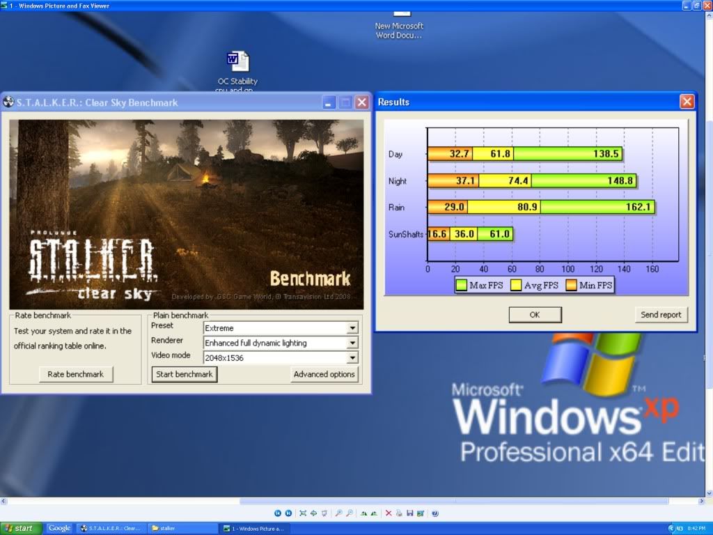The height and width of the screenshot is (535, 713).
Task: Click the Night row label in the chart
Action: click(397, 180)
